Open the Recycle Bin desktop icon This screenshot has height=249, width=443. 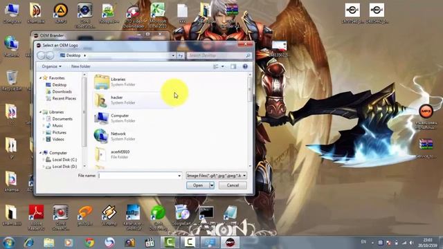click(x=12, y=80)
